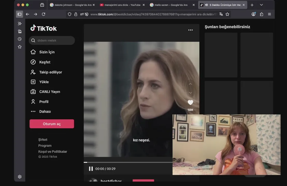This screenshot has width=287, height=186.
Task: Open the Firefox account icon
Action: pos(254,14)
